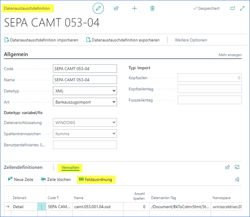Expand the Zeilendefinitionen part icon
This screenshot has height=217, width=250.
pyautogui.click(x=237, y=167)
